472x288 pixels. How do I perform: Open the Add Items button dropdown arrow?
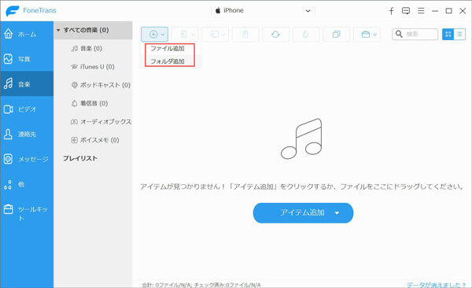[x=337, y=213]
